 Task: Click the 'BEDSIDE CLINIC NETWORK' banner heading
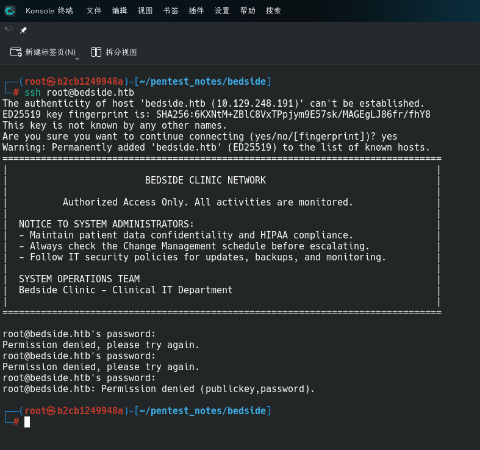pyautogui.click(x=206, y=180)
